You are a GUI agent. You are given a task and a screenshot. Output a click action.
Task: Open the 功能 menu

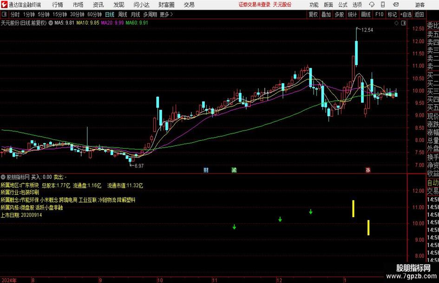(x=314, y=5)
